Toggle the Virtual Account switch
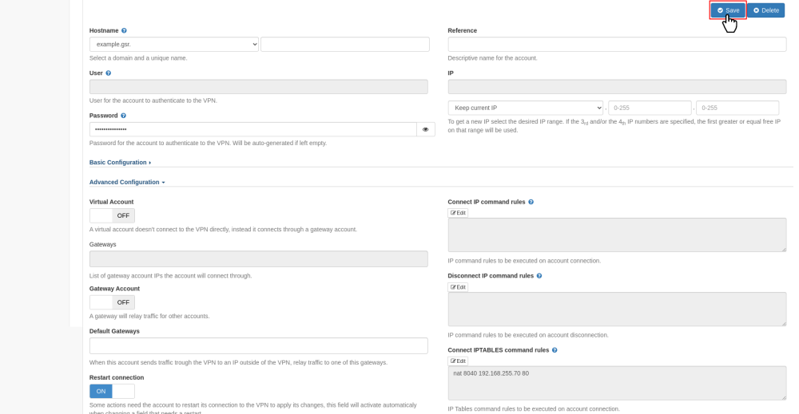Screen dimensions: 799x414 point(112,215)
